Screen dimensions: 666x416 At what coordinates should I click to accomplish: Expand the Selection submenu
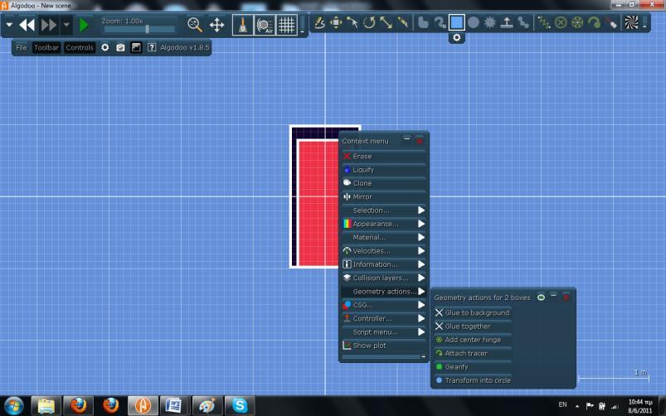[383, 210]
